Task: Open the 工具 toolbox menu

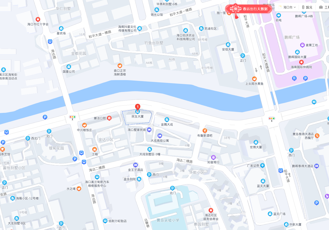Action: 324,7
